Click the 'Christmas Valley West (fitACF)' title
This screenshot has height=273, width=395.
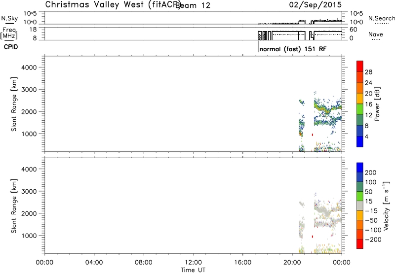113,4
